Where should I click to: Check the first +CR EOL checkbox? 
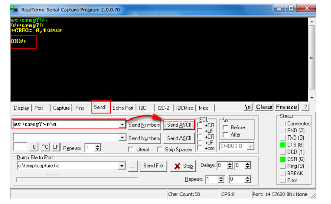tap(200, 125)
